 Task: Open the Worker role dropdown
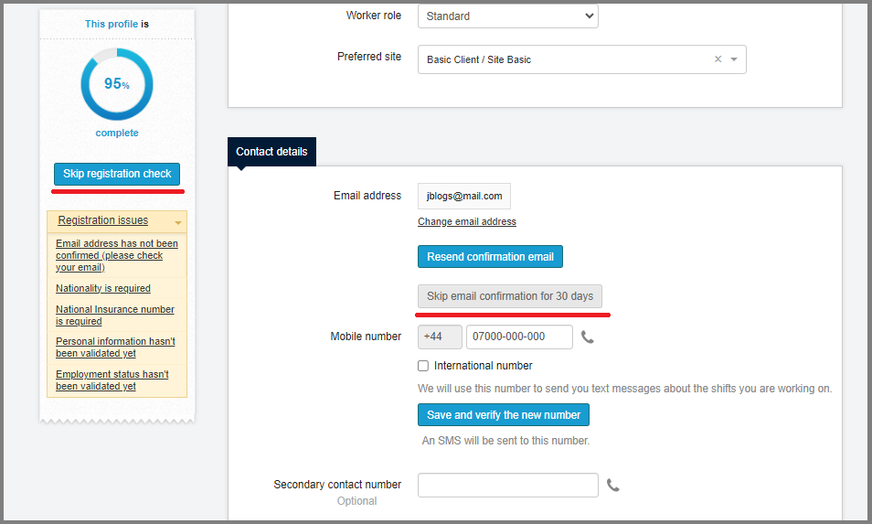click(507, 16)
